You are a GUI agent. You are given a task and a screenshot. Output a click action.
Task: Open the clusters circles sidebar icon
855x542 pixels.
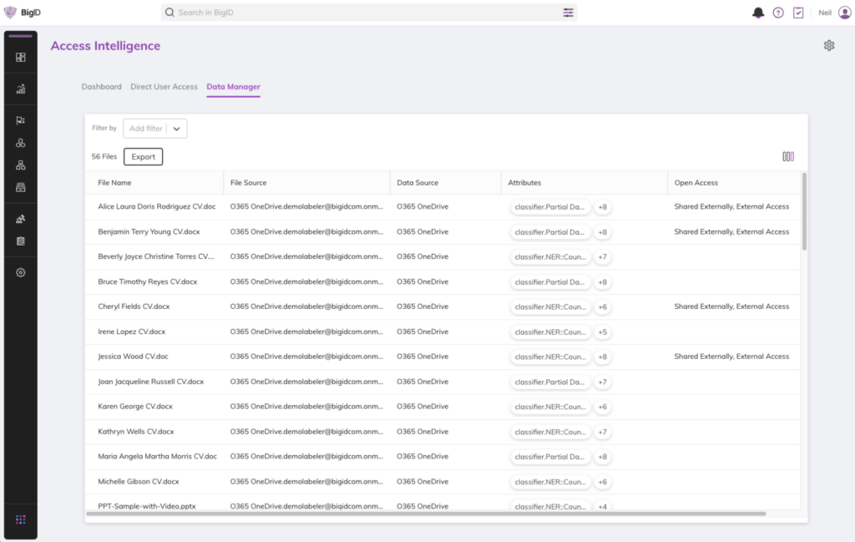[21, 143]
